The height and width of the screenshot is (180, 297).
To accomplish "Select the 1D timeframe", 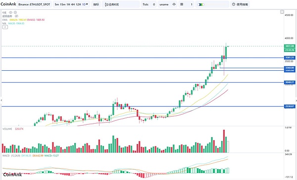I will [x=84, y=4].
